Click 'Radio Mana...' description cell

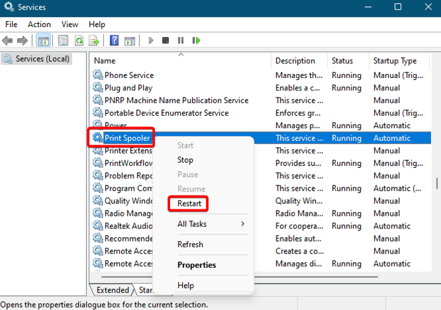coord(299,213)
